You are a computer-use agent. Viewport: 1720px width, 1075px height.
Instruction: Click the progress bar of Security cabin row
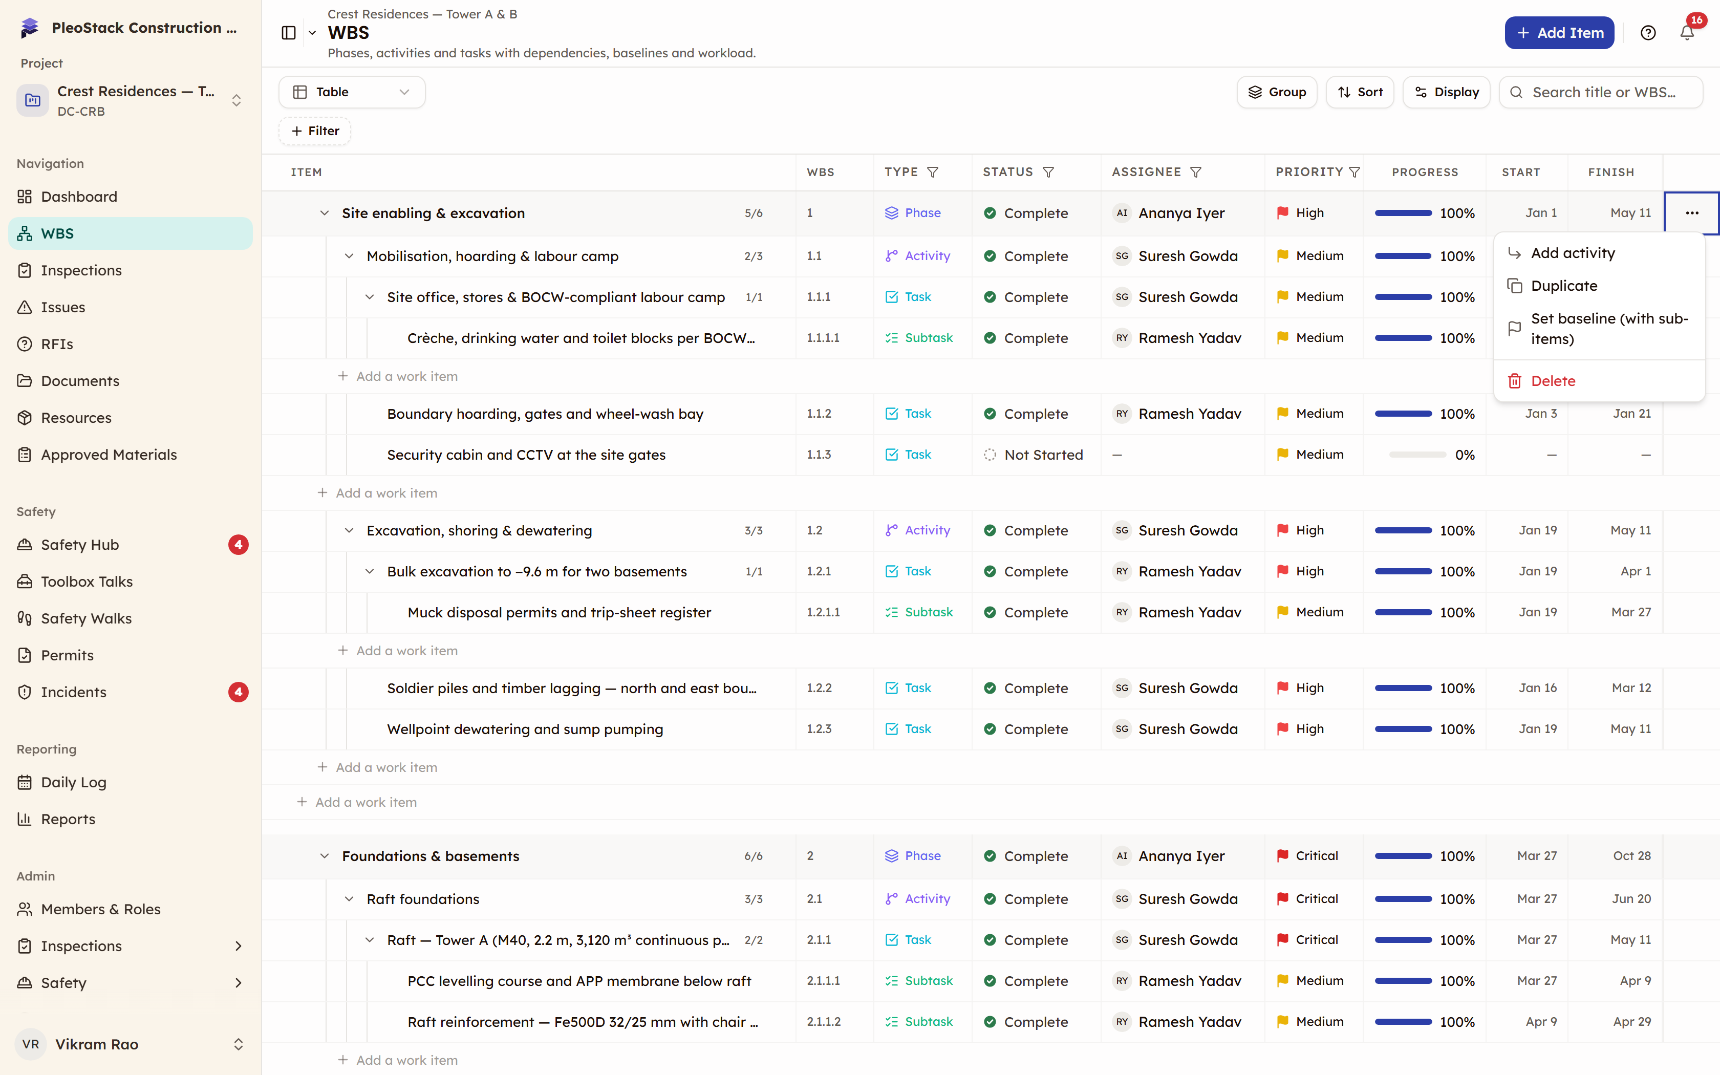click(x=1417, y=455)
